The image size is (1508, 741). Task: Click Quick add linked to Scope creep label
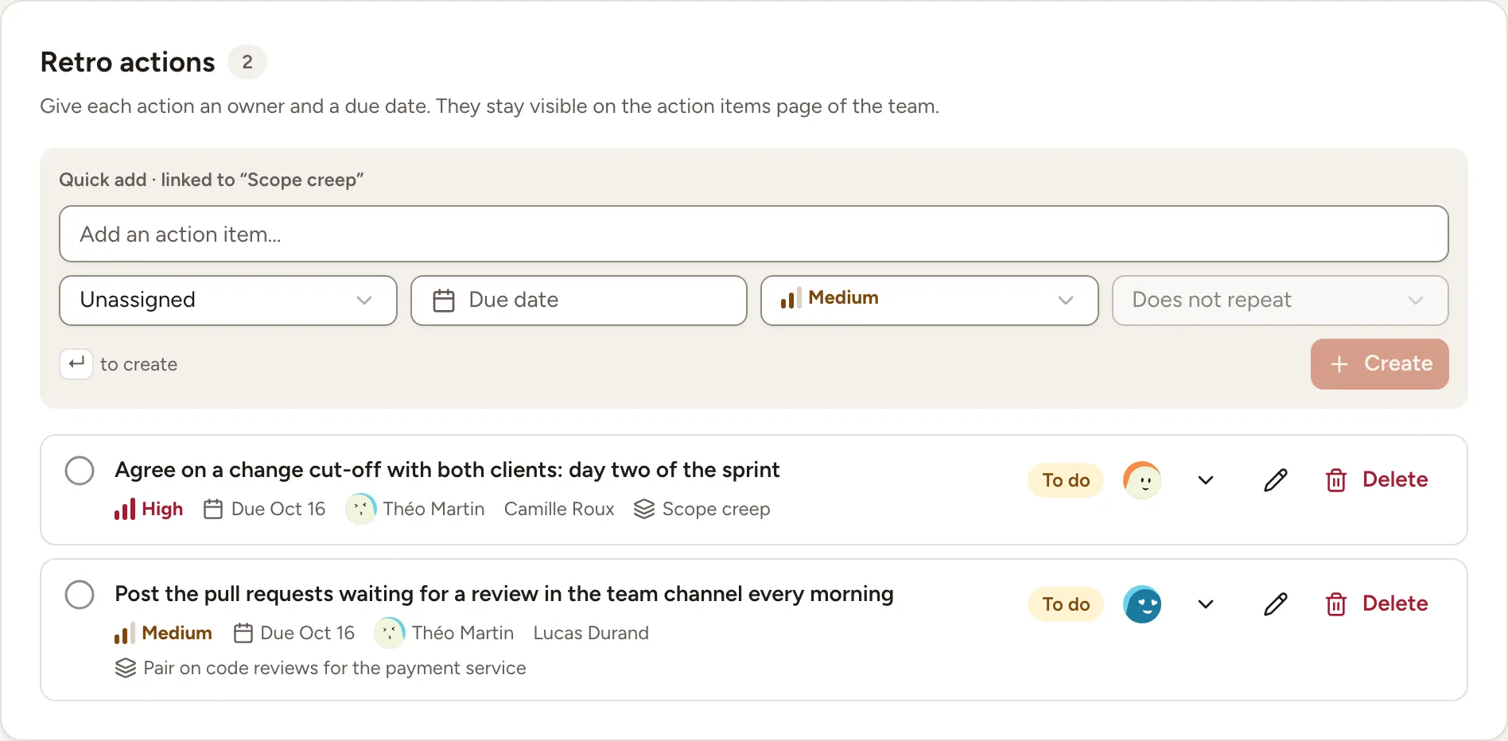pos(212,180)
